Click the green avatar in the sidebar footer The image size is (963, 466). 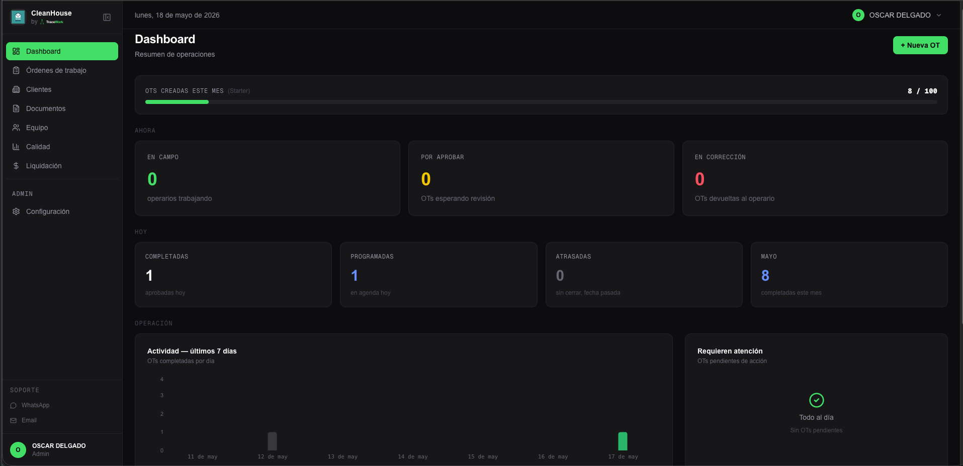coord(18,449)
